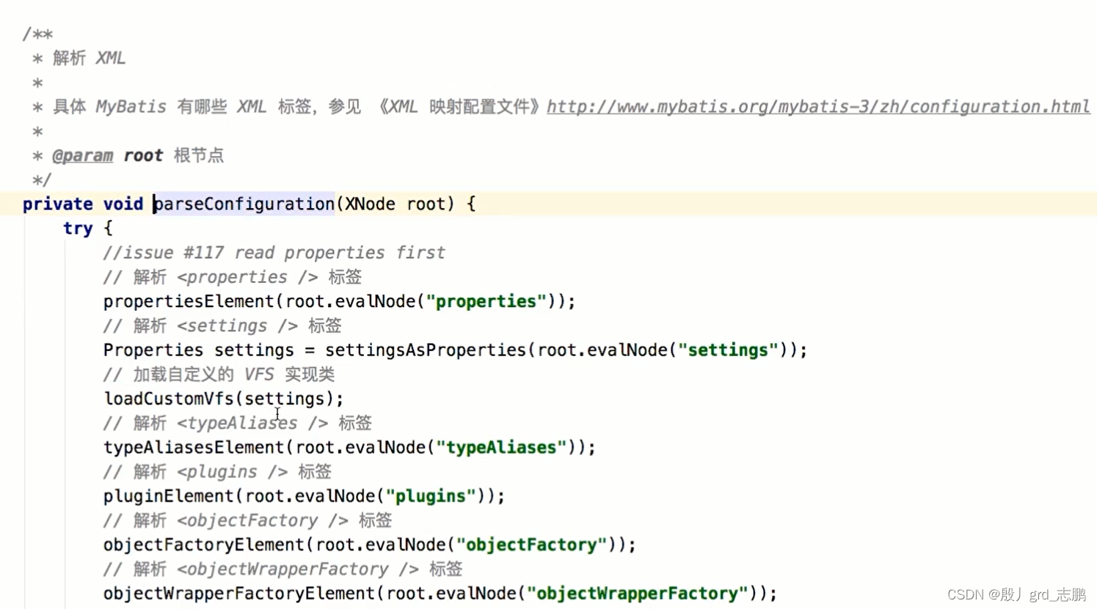This screenshot has height=609, width=1097.
Task: Click the '<properties />' comment line
Action: tap(232, 277)
